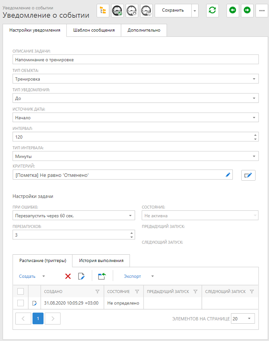
Task: Click the Сохранить button
Action: [173, 10]
